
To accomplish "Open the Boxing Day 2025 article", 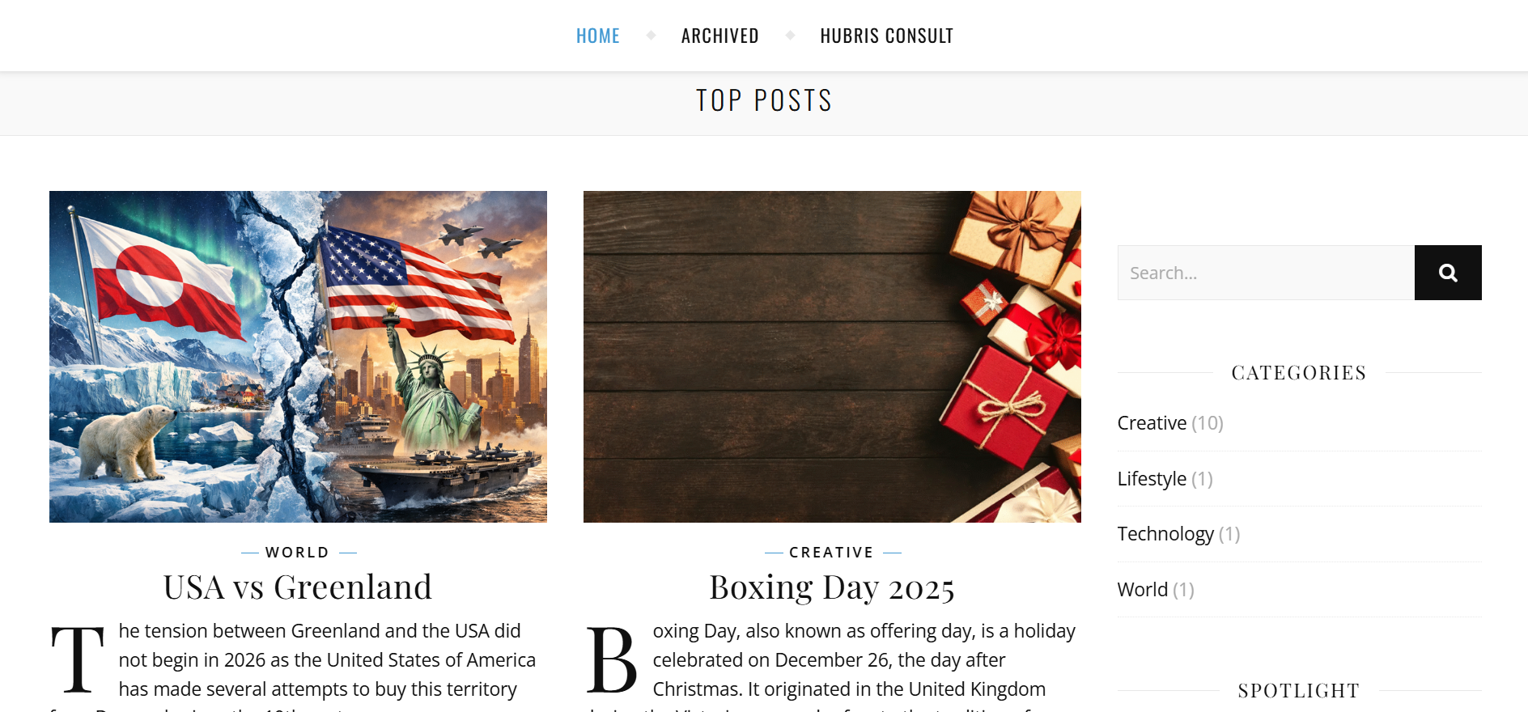I will (832, 586).
